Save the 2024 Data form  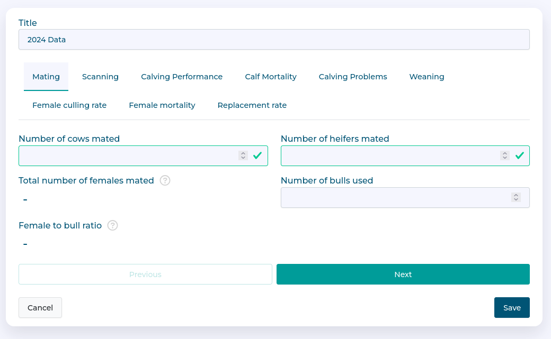tap(512, 308)
